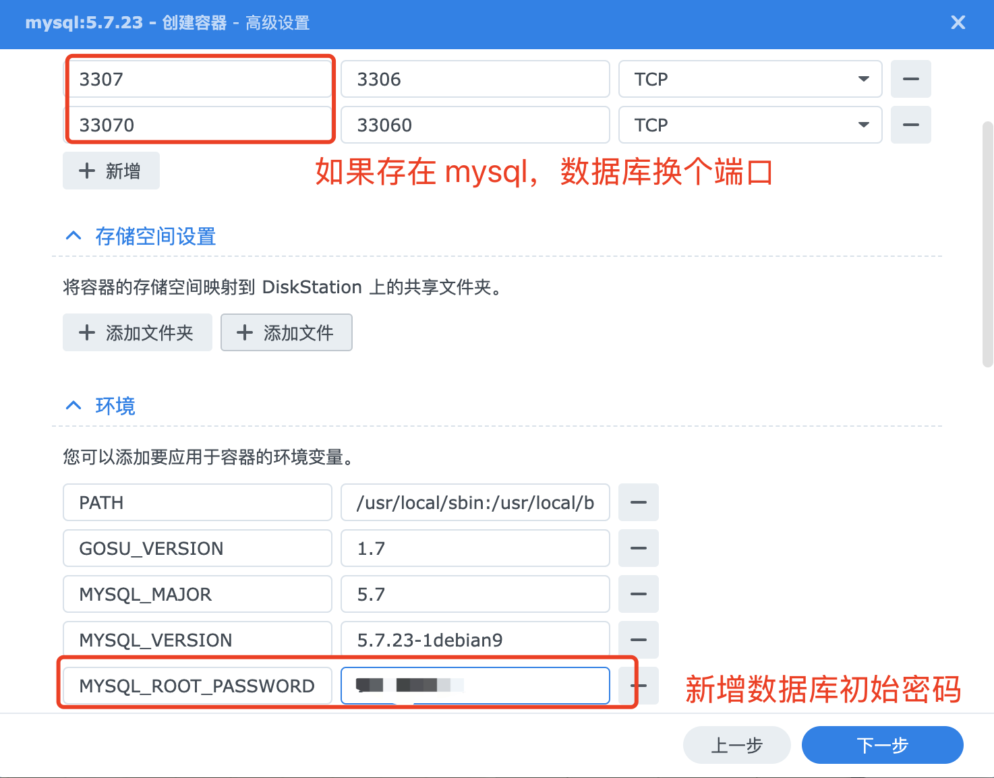
Task: Click the 添加文件夹 button
Action: tap(138, 332)
